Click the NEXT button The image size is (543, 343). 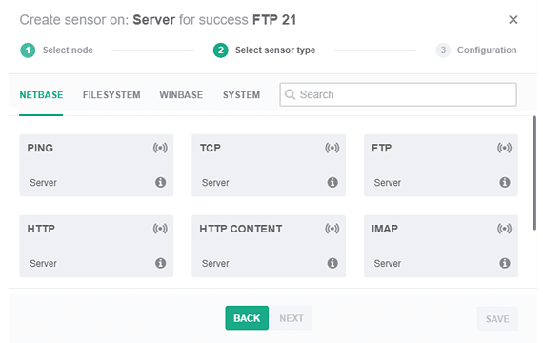point(292,318)
